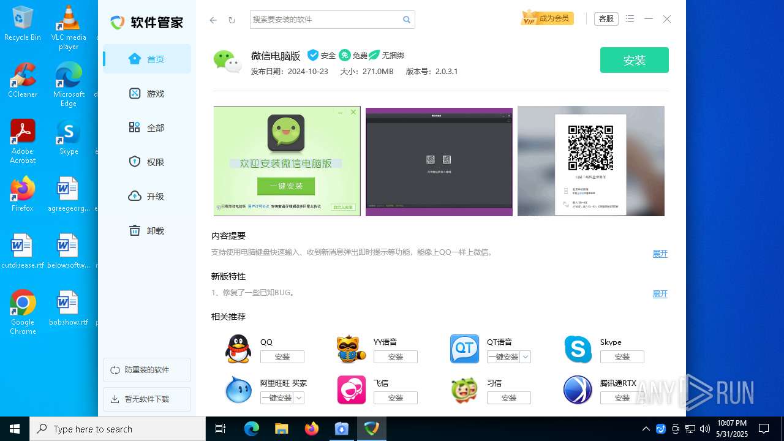Screen dimensions: 784x441
Task: Show hidden system tray icons chevron
Action: pyautogui.click(x=646, y=429)
